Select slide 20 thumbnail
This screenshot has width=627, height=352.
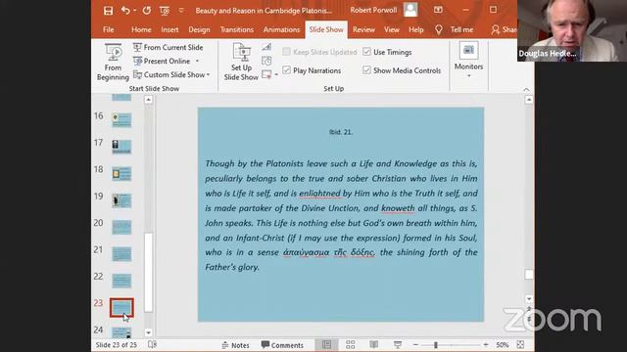121,227
